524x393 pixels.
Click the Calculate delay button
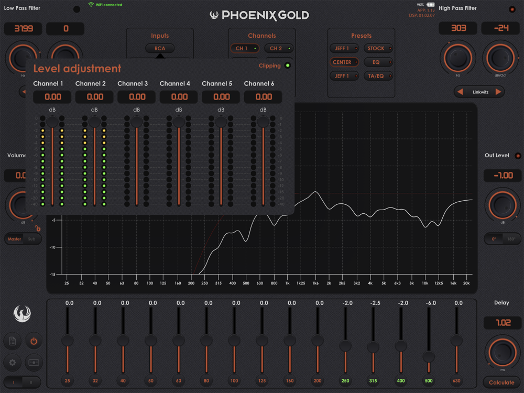click(501, 383)
